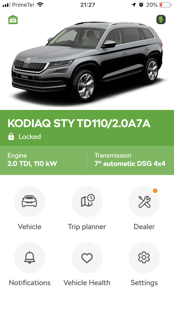This screenshot has height=310, width=174.
Task: Open the Settings gear icon
Action: tap(144, 258)
